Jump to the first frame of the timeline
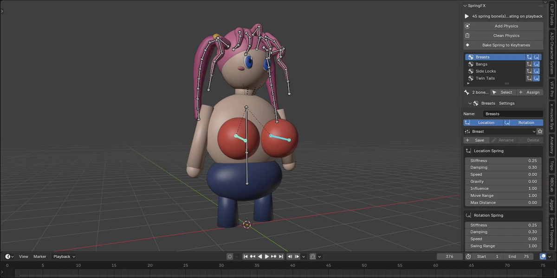This screenshot has width=557, height=278. (245, 256)
